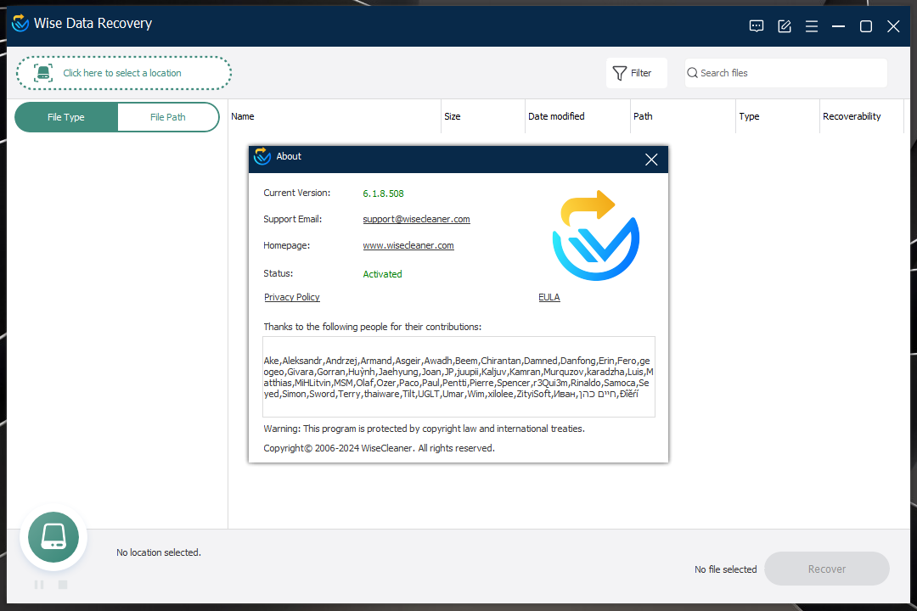Close the About dialog
917x611 pixels.
click(x=651, y=160)
